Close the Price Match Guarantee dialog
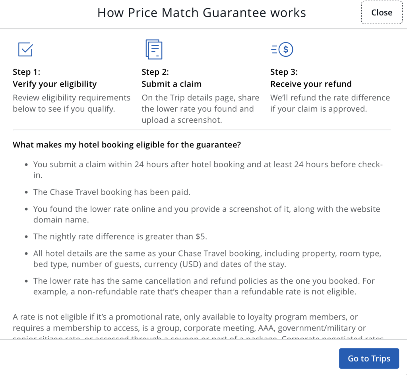407x375 pixels. pyautogui.click(x=382, y=13)
